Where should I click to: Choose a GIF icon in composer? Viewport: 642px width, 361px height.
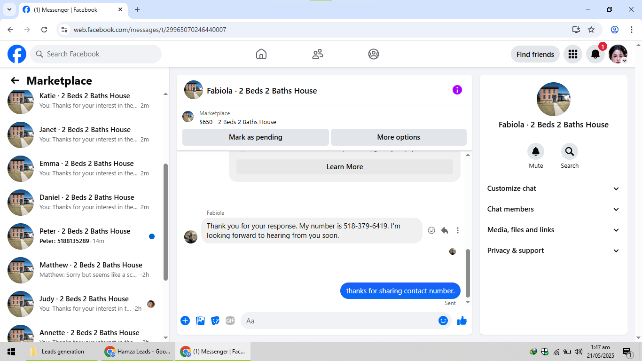coord(230,321)
